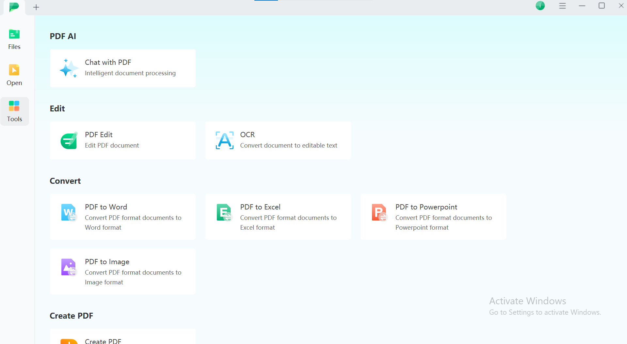Switch to the Files sidebar section
The width and height of the screenshot is (627, 344).
(x=14, y=39)
